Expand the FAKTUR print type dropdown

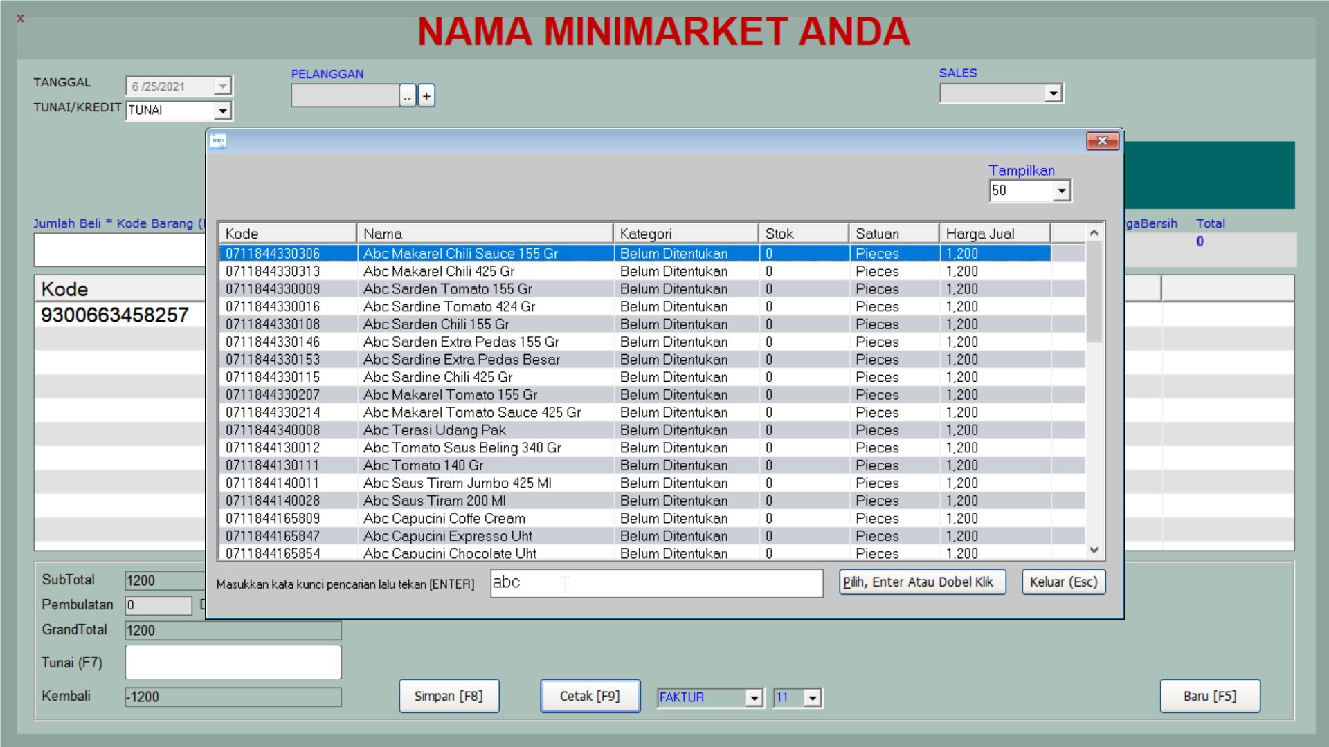point(754,698)
